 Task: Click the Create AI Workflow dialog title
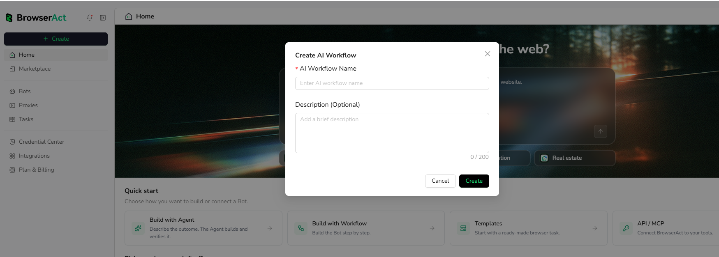[x=326, y=55]
